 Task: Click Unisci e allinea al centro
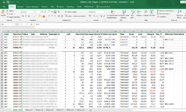[x=75, y=16]
